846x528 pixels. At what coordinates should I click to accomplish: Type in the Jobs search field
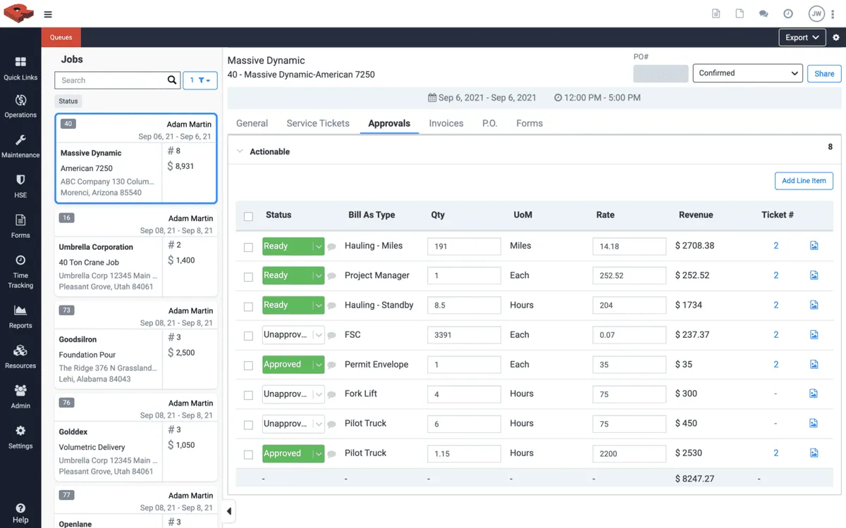[113, 80]
